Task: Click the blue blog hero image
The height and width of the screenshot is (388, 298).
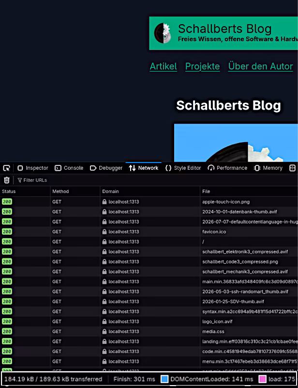Action: [x=236, y=143]
